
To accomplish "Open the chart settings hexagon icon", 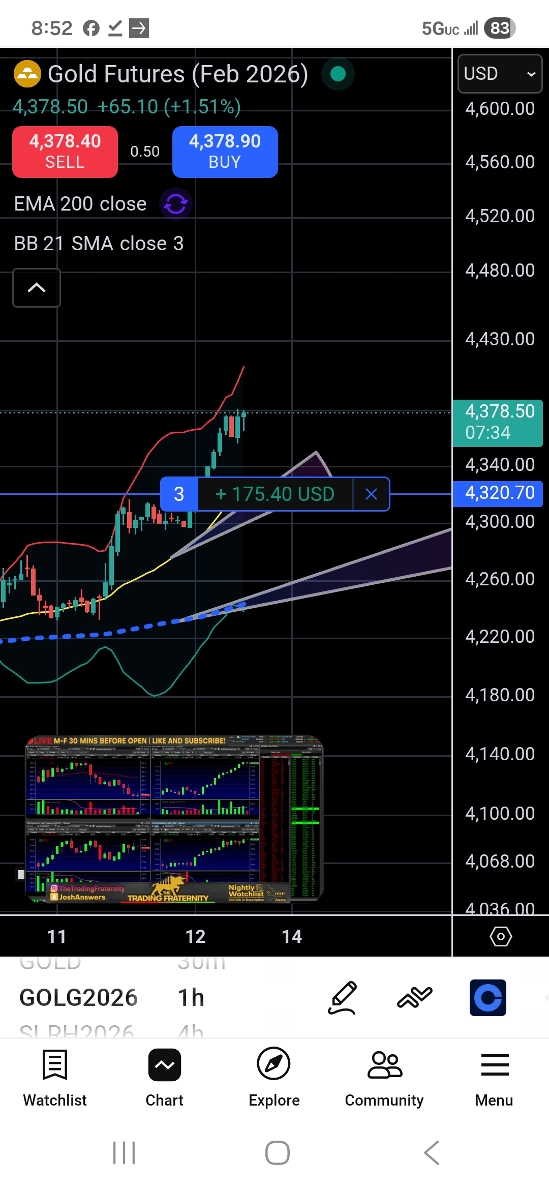I will 501,936.
